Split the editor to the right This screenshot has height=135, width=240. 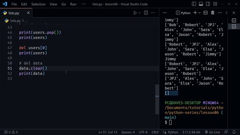[x=146, y=13]
